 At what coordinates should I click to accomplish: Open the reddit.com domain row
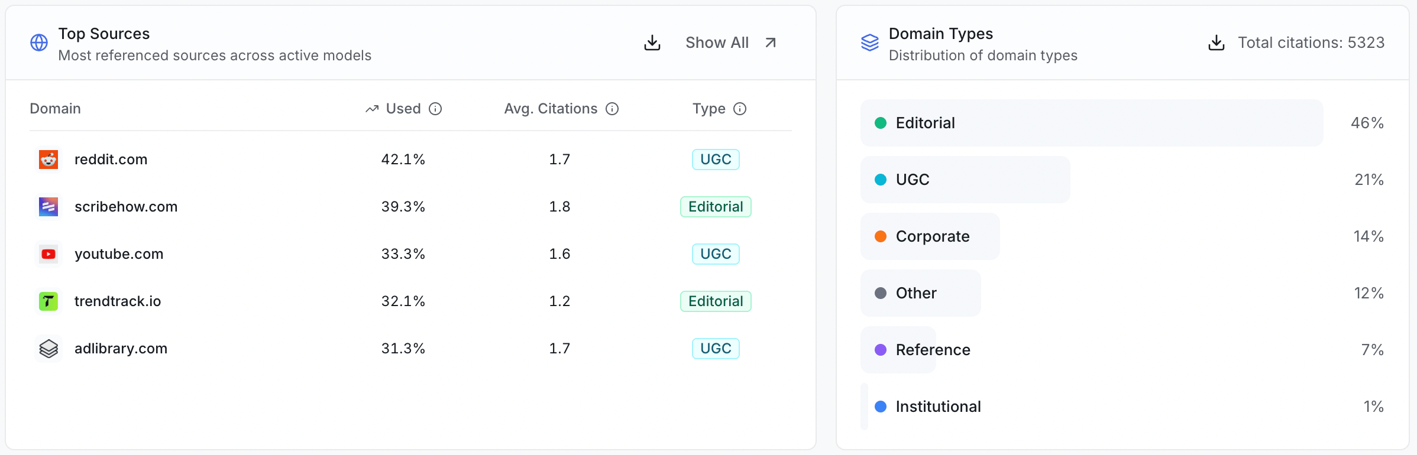tap(410, 160)
